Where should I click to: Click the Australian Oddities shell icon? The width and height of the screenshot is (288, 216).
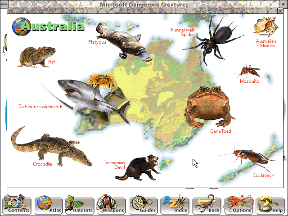click(x=265, y=27)
